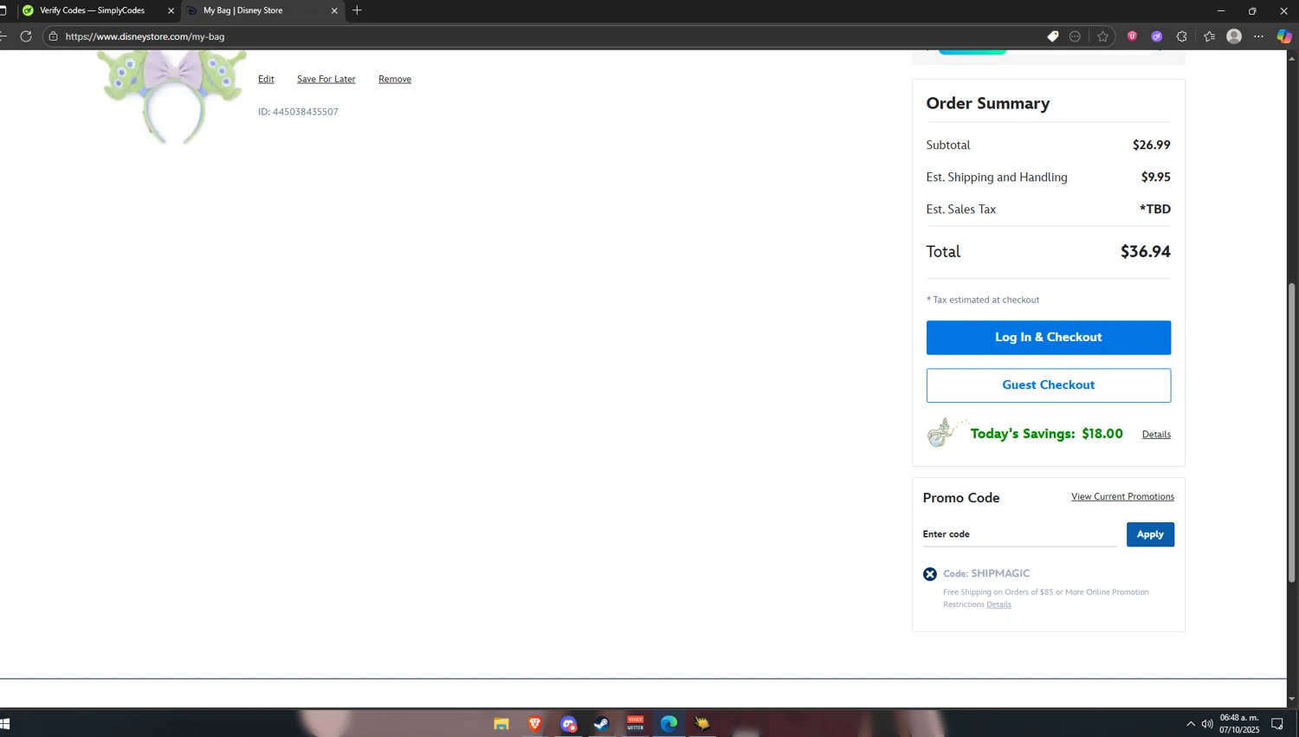View site information lock icon
Viewport: 1299px width, 737px height.
coord(53,36)
